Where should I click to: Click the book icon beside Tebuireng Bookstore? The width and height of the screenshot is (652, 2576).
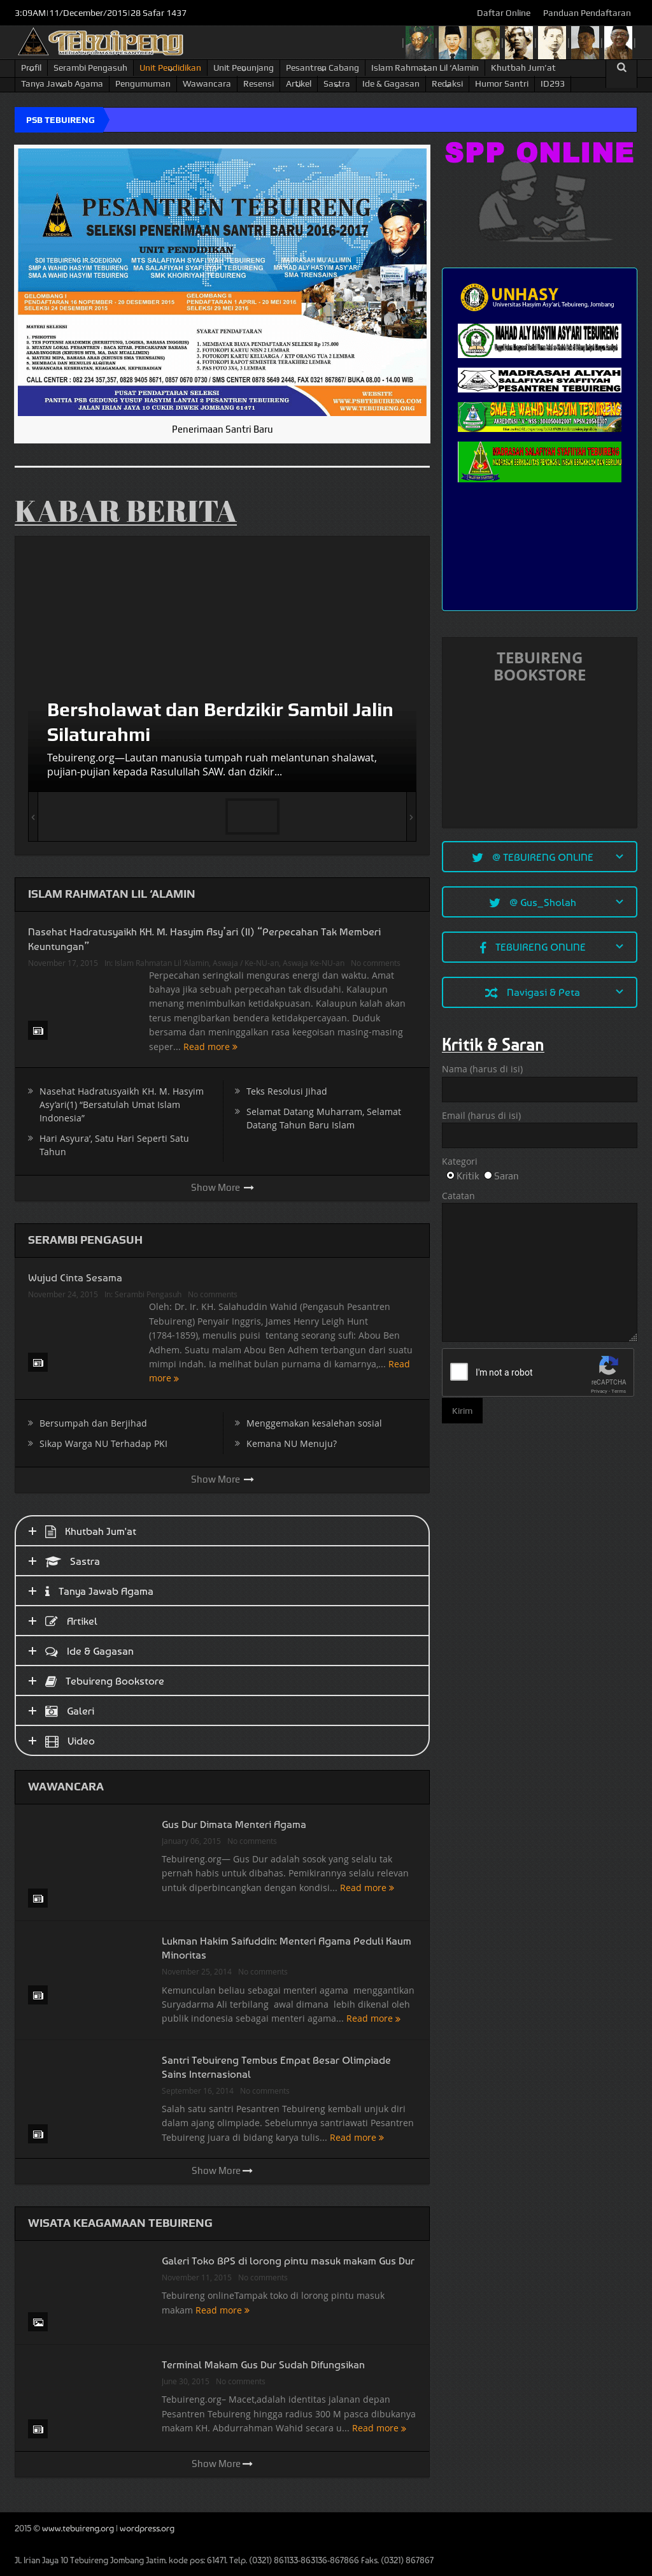[x=51, y=1681]
